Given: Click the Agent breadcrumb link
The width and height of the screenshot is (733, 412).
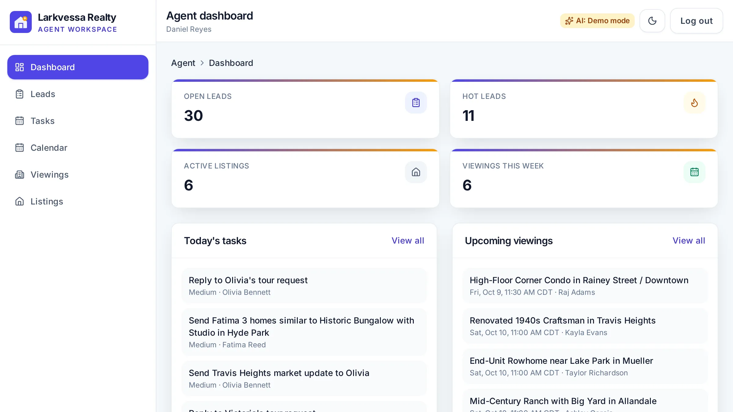Looking at the screenshot, I should 183,63.
